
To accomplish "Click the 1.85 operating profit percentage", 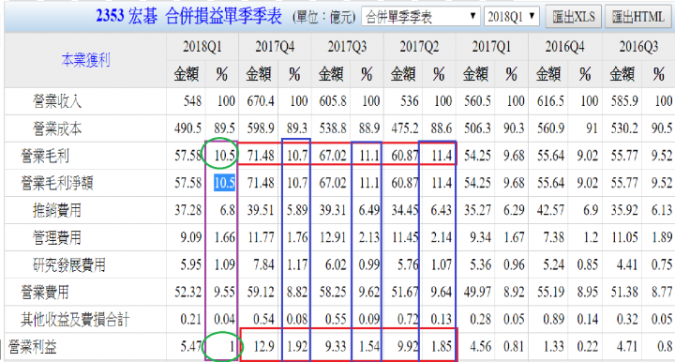I will pos(442,346).
